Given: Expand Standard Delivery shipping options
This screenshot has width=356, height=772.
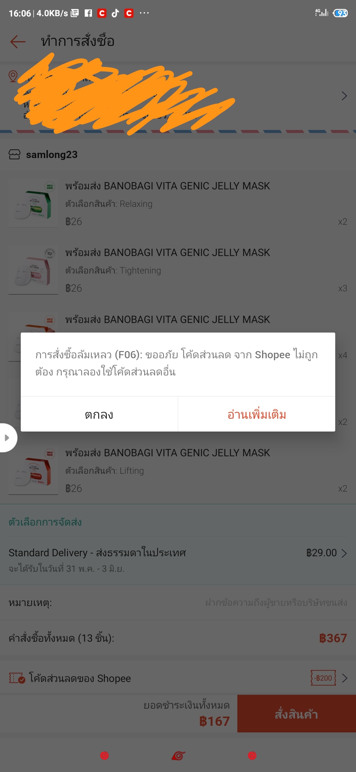Looking at the screenshot, I should coord(178,560).
